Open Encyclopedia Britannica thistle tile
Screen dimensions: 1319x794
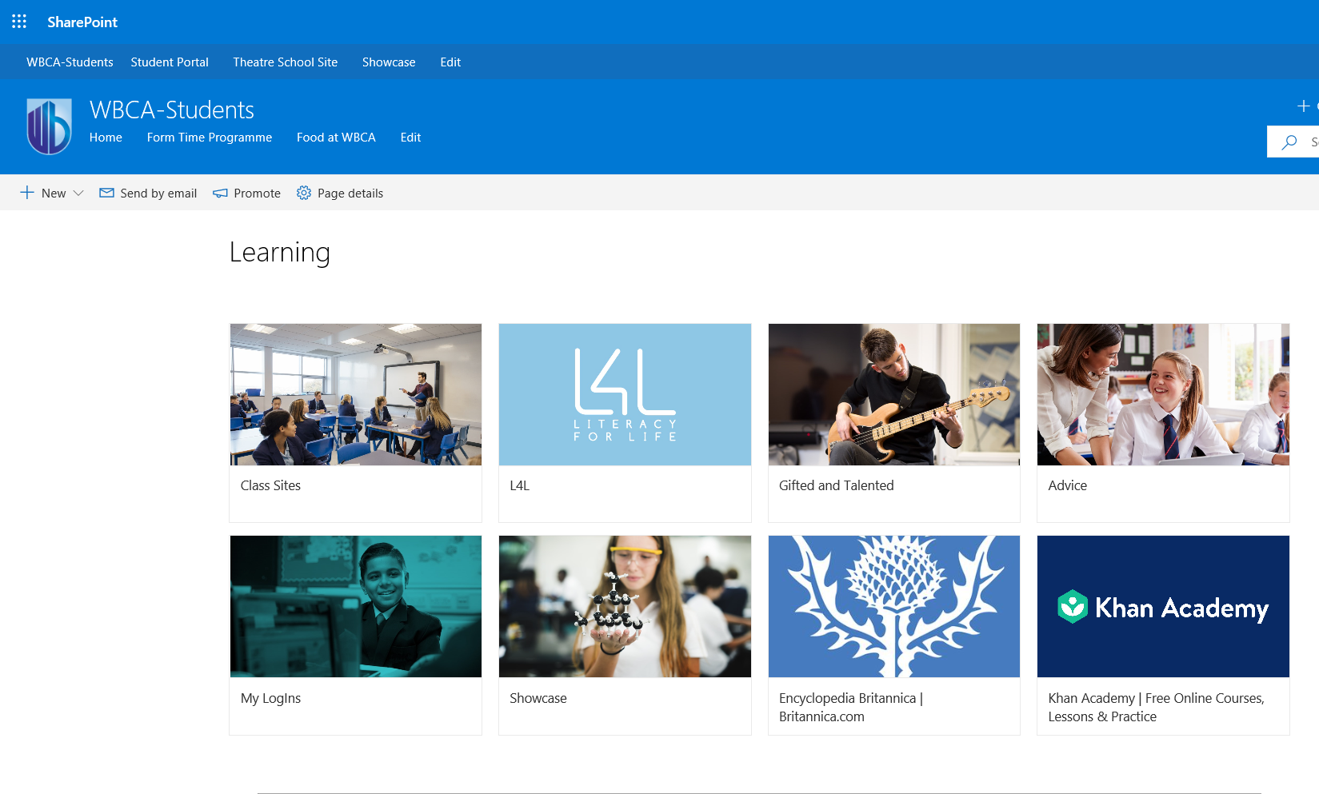[x=893, y=607]
